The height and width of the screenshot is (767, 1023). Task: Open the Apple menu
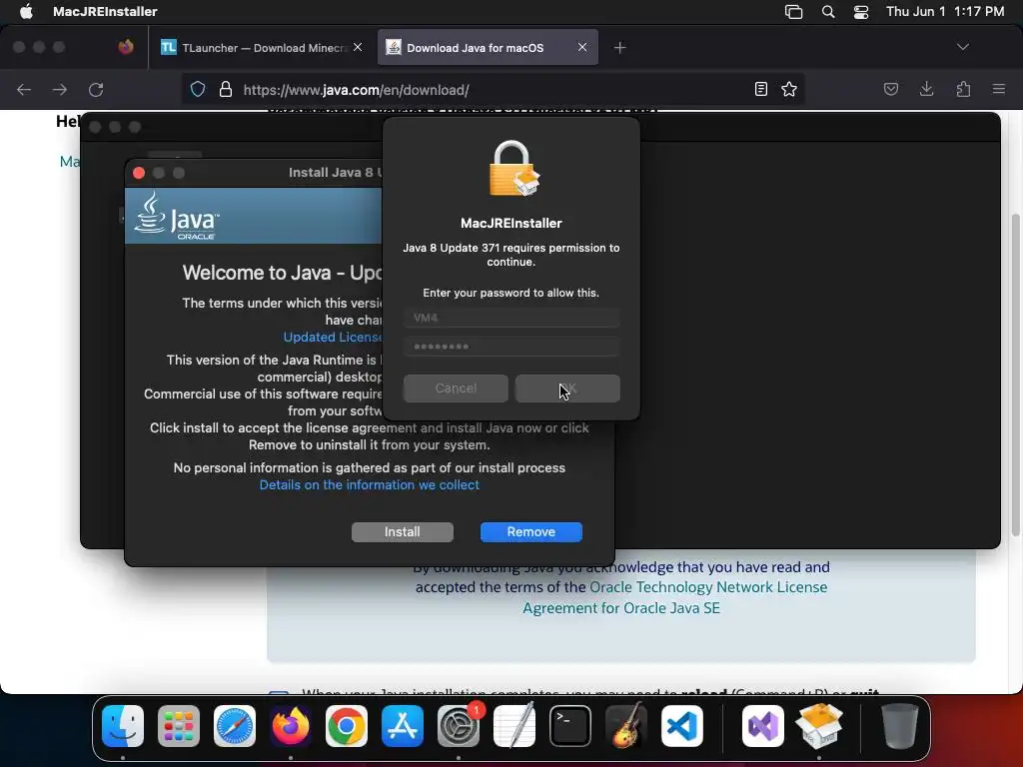coord(26,12)
